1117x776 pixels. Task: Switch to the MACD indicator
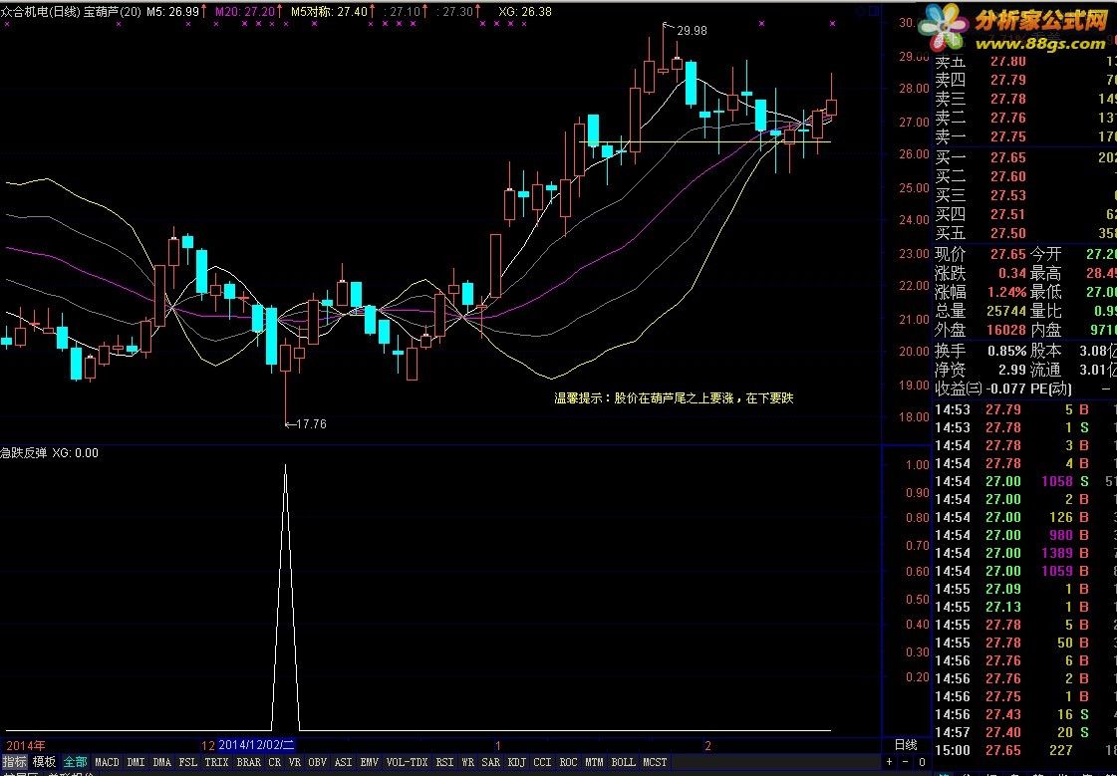pos(107,762)
